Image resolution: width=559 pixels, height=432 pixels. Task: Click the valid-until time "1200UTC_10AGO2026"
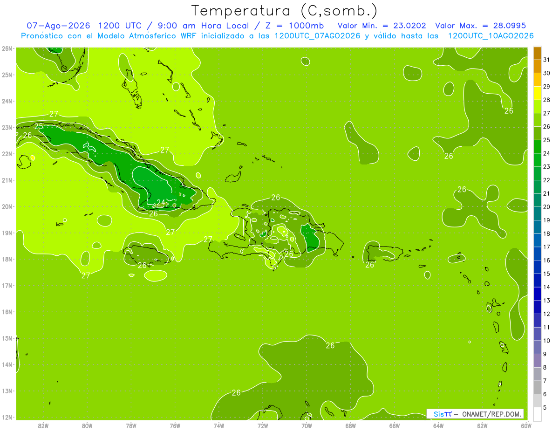click(491, 36)
